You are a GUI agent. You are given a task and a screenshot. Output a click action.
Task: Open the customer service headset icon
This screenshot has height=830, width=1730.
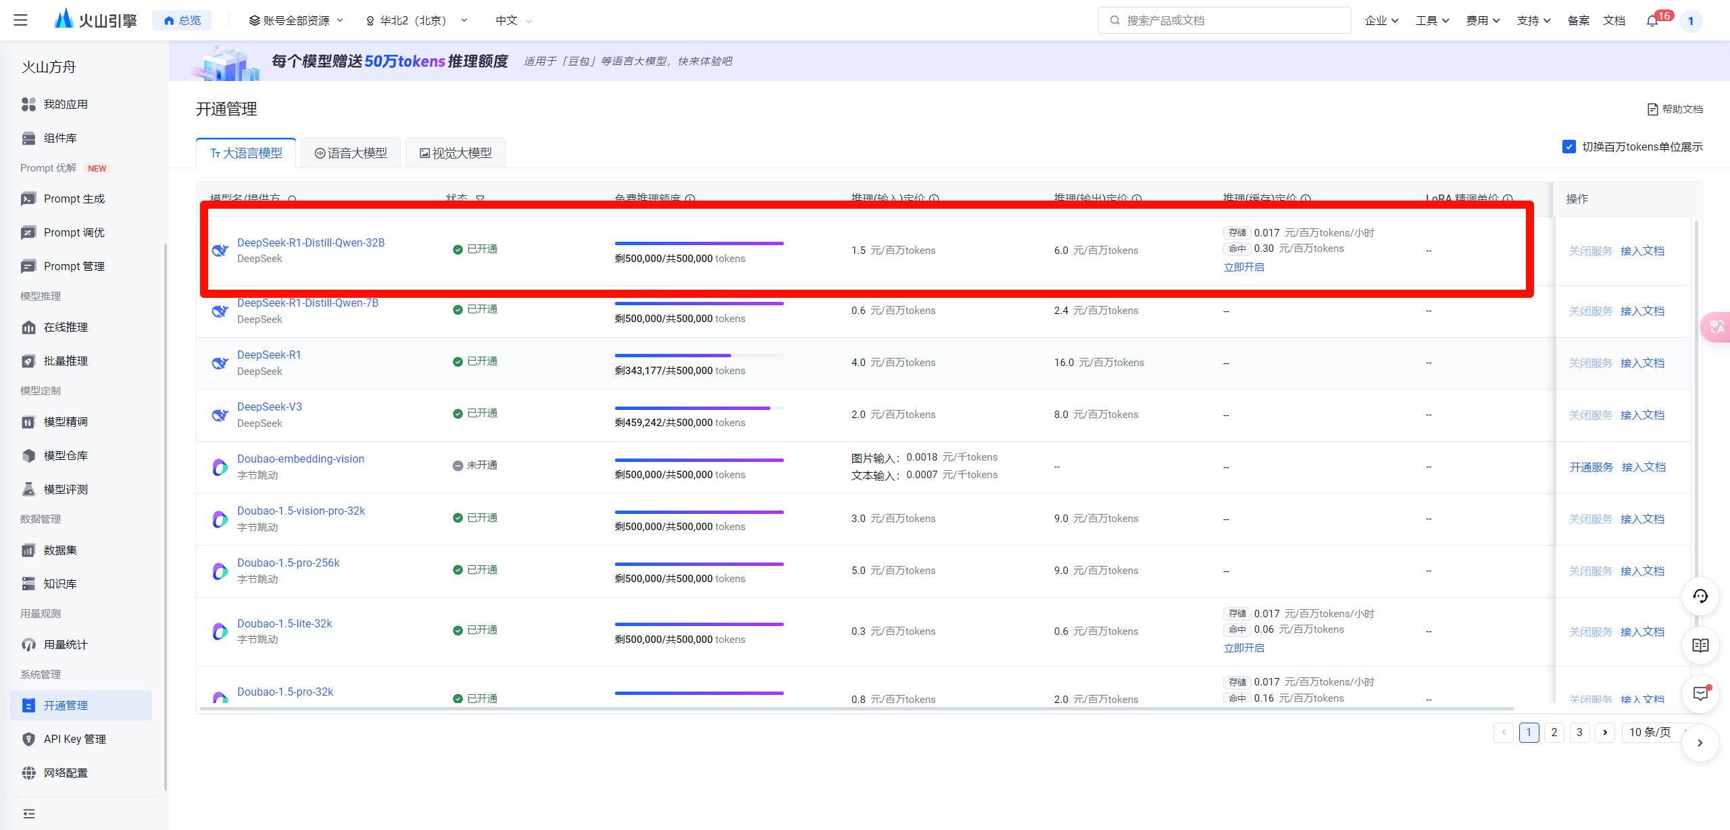click(1700, 596)
